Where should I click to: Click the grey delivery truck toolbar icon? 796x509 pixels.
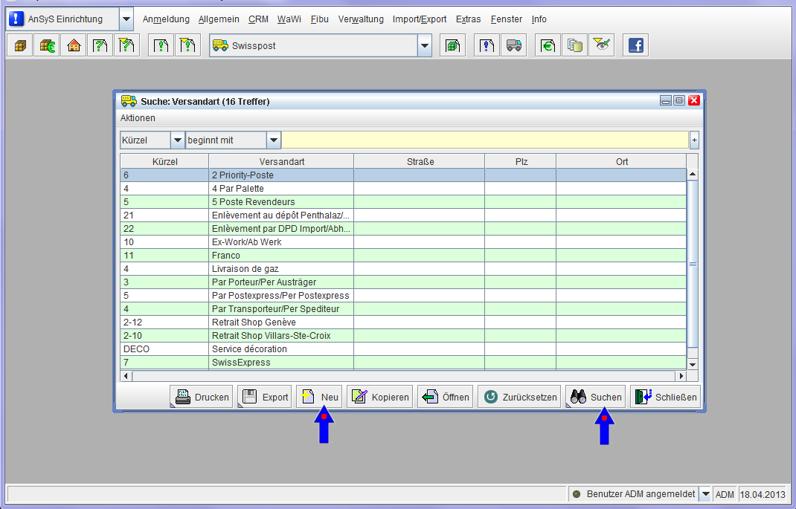click(x=513, y=45)
